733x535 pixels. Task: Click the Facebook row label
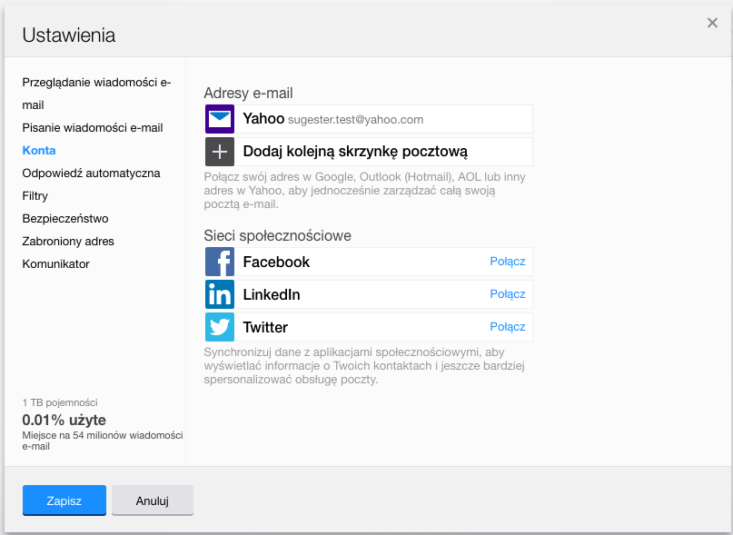[276, 262]
